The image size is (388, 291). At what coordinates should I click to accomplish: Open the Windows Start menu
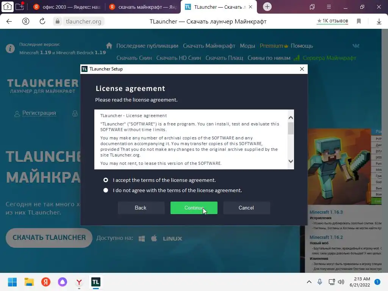(12, 282)
